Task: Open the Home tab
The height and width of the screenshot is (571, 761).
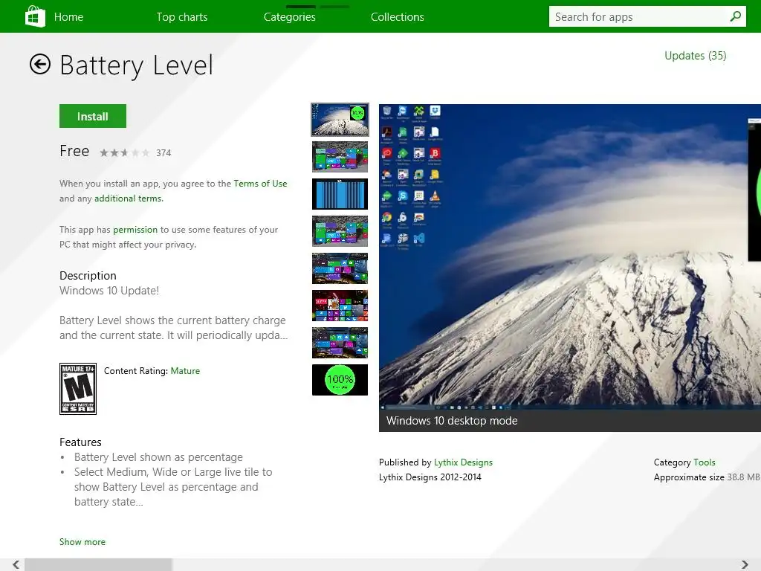Action: click(x=68, y=17)
